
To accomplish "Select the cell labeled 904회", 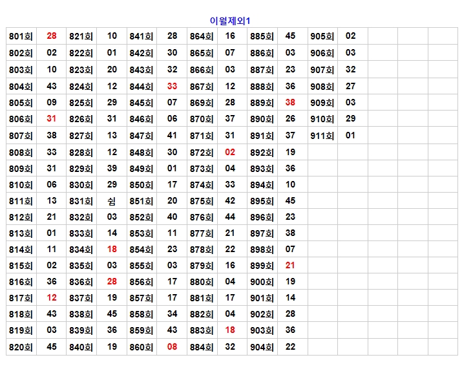I will (262, 347).
